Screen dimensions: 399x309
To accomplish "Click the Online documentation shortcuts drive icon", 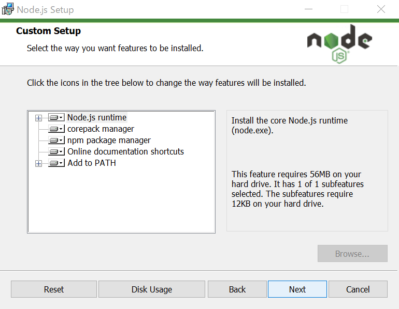I will click(56, 152).
